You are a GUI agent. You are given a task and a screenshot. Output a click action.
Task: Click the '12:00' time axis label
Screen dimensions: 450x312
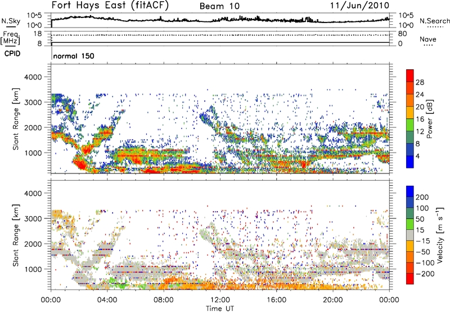pyautogui.click(x=220, y=300)
